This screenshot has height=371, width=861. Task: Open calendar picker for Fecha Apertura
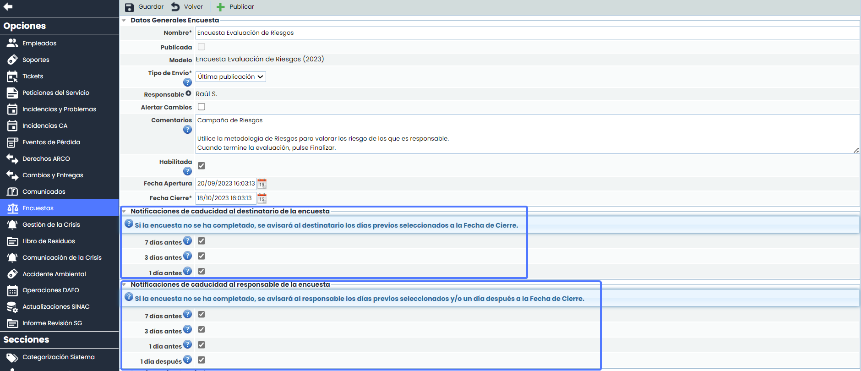(262, 184)
